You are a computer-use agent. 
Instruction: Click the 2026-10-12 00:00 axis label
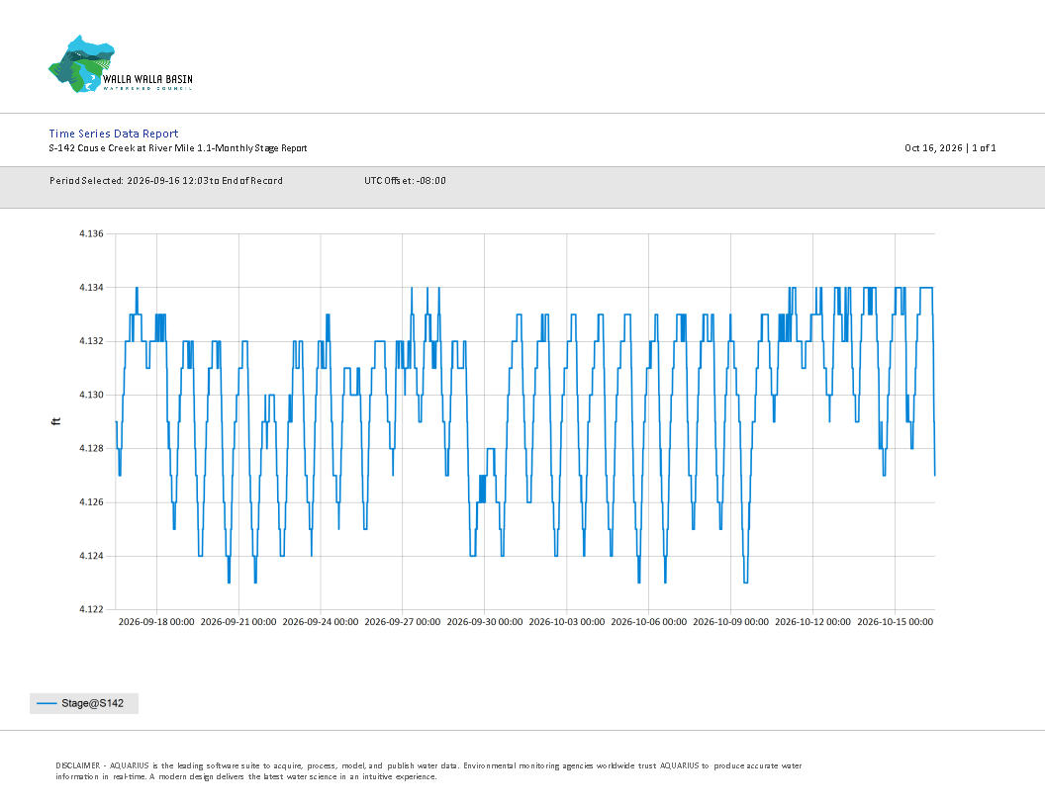pyautogui.click(x=812, y=622)
